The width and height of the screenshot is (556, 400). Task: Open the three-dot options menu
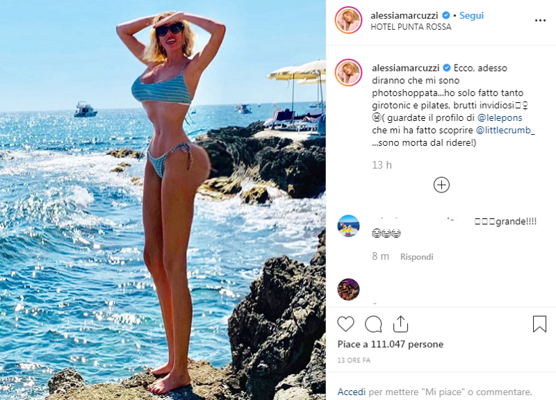(540, 21)
